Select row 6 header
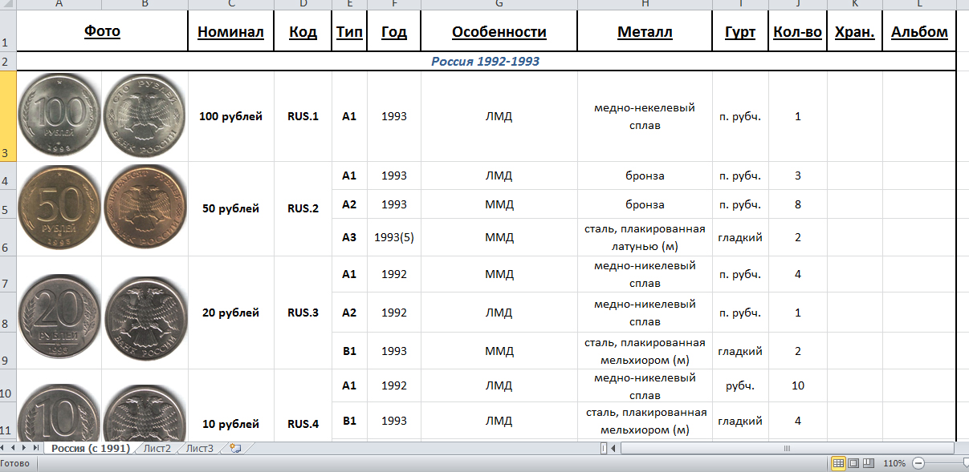 click(8, 237)
